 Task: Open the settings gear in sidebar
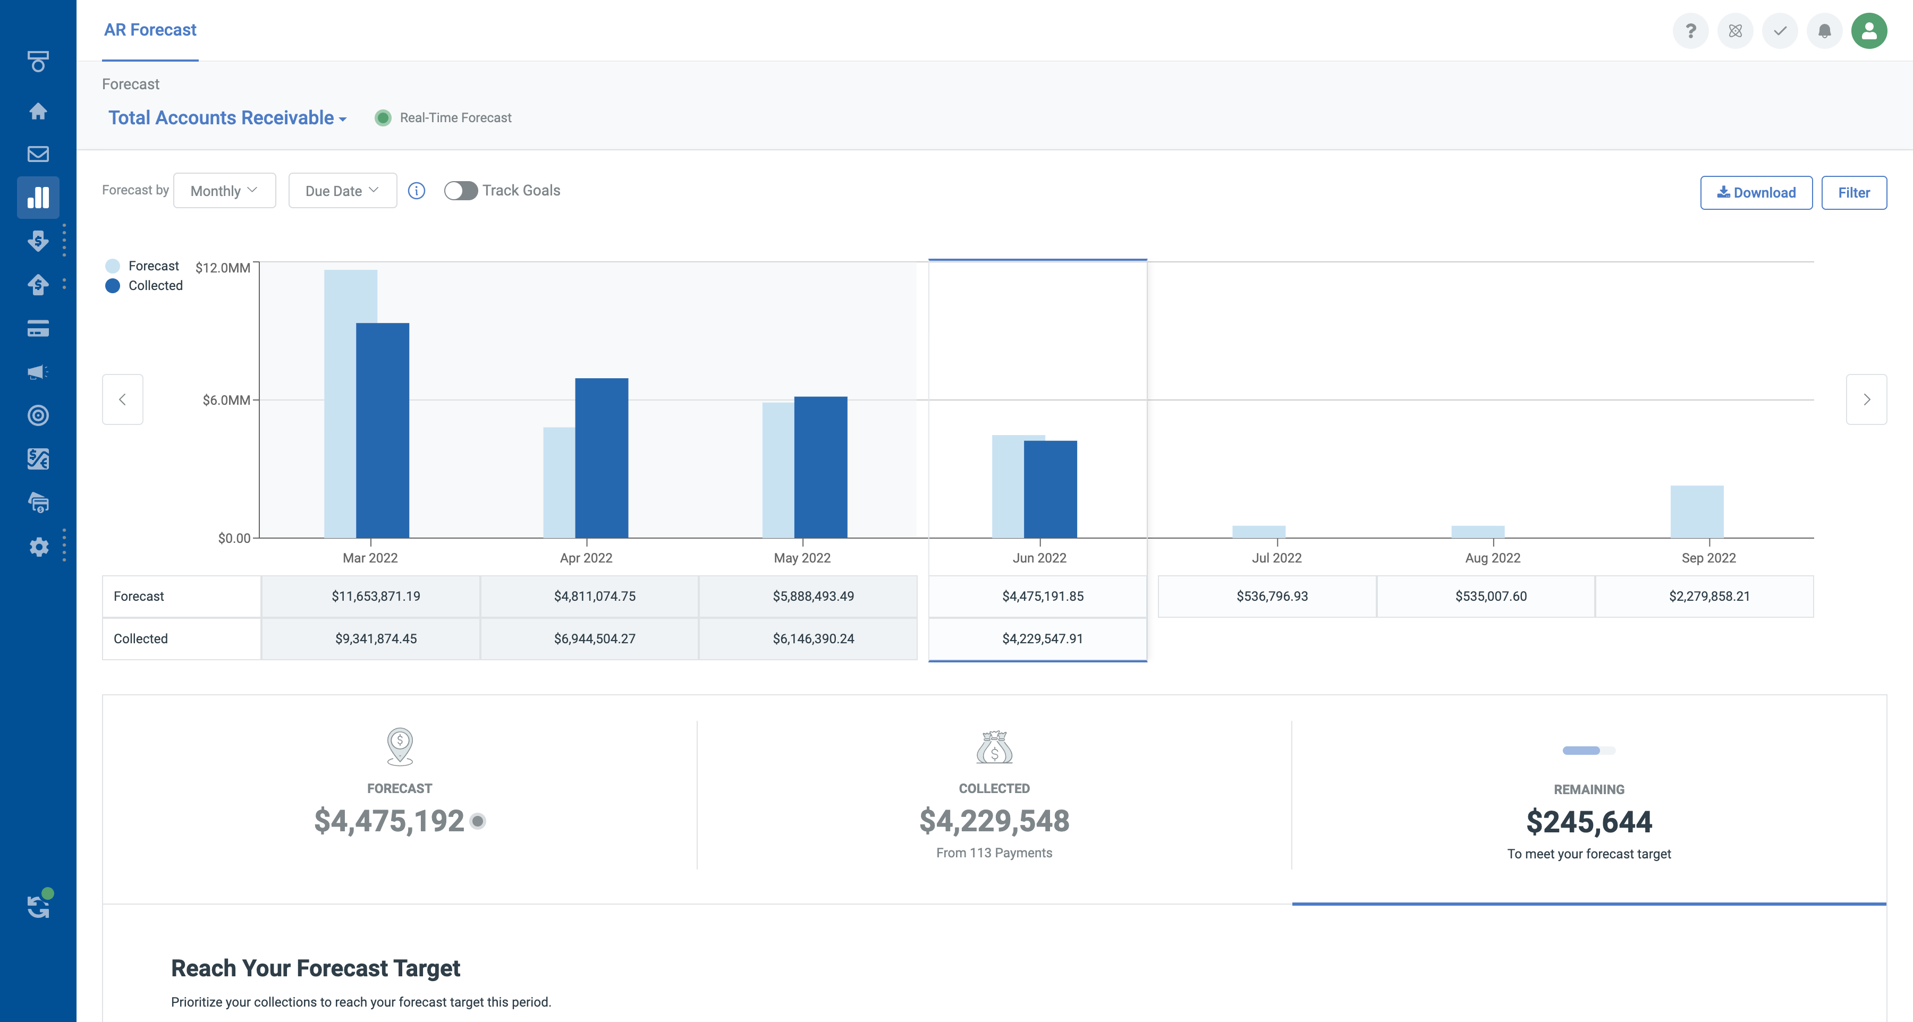(38, 547)
